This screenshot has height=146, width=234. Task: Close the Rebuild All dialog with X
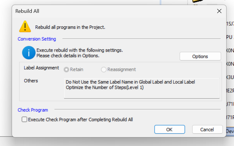[219, 11]
